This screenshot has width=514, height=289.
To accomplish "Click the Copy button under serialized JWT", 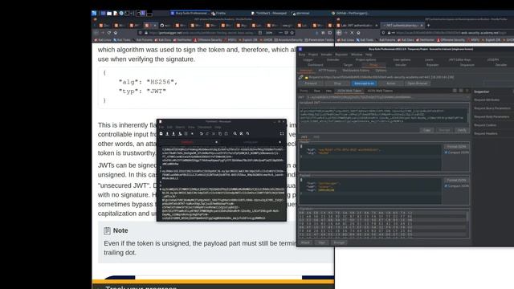I will click(x=426, y=130).
